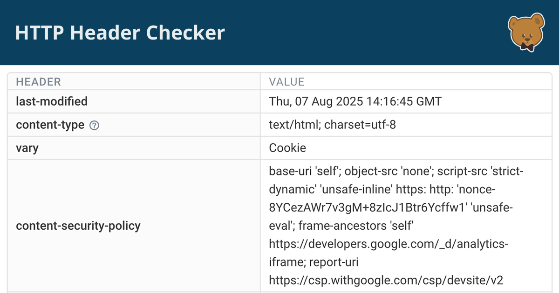
Task: Open the csp.withgoogle.com report-uri link
Action: [x=386, y=280]
